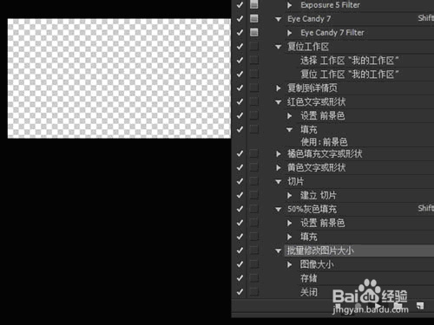This screenshot has height=325, width=434.
Task: Create new set folder icon
Action: (x=398, y=306)
